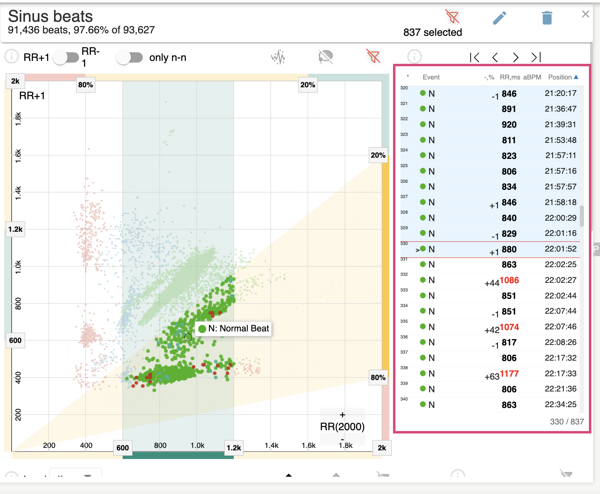Enable the 'only n-n' switch
The width and height of the screenshot is (600, 494).
[x=130, y=58]
